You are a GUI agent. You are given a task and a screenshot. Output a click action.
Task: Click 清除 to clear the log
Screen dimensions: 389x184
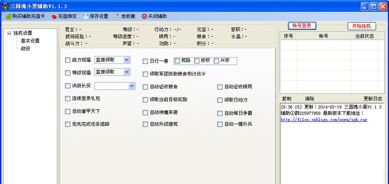(x=309, y=99)
